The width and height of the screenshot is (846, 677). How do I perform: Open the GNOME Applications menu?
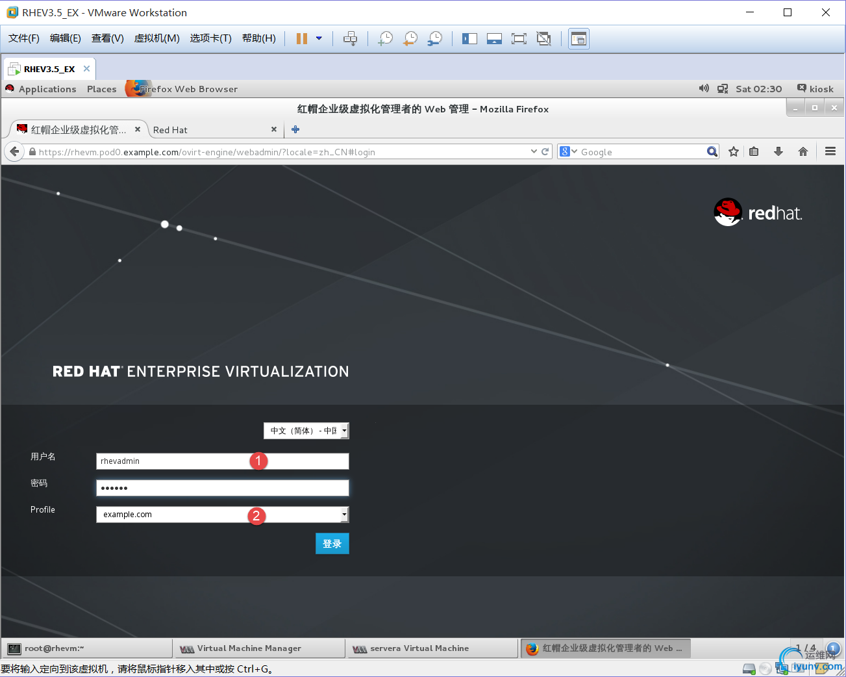click(x=47, y=89)
